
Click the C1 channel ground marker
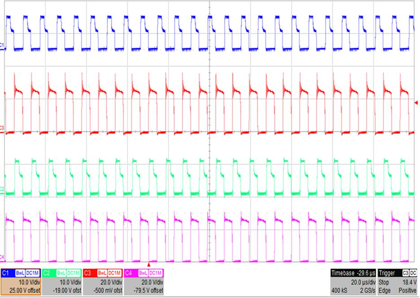(2, 46)
